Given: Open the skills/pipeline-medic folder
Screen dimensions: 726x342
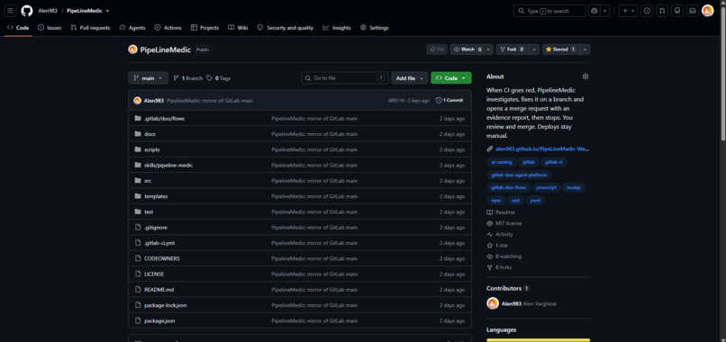Looking at the screenshot, I should point(168,166).
